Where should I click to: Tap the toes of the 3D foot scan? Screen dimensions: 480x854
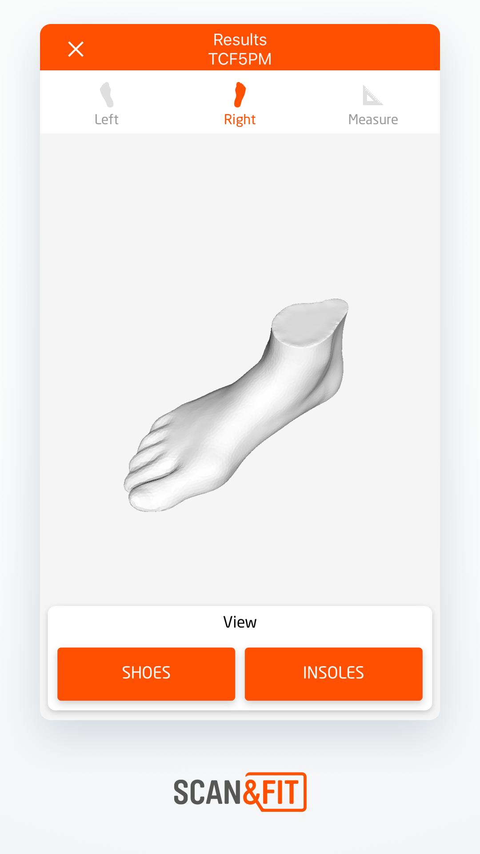point(151,463)
